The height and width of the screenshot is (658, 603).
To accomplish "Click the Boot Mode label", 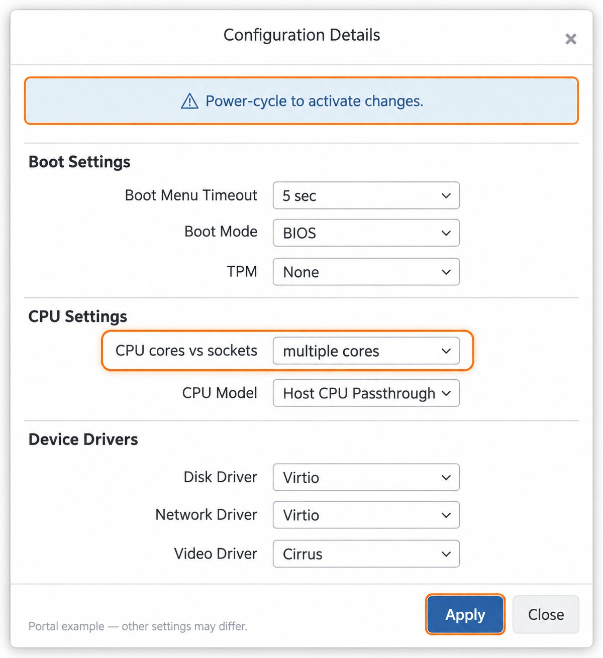I will 221,232.
